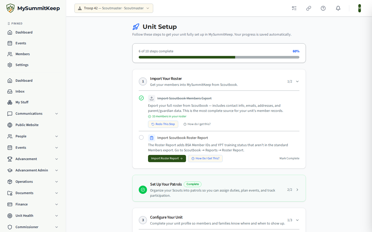Click the setup progress bar
Screen dimensions: 372x232
click(x=219, y=57)
